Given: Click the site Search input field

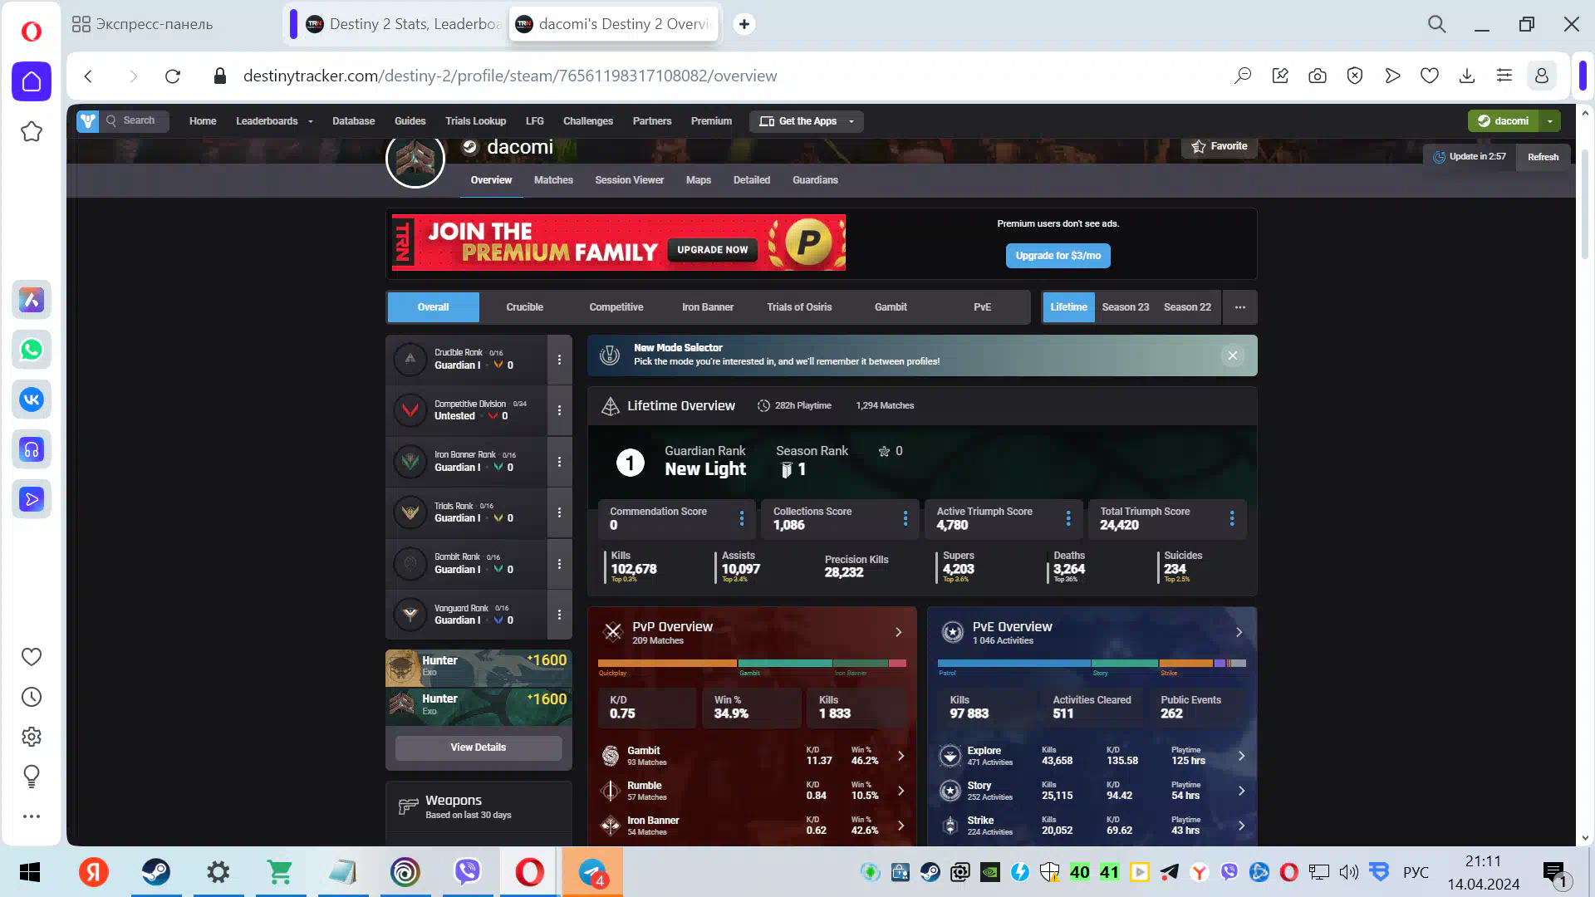Looking at the screenshot, I should tap(140, 121).
